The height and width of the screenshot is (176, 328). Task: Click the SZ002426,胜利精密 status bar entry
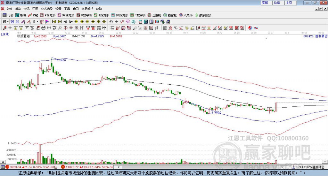tap(310, 167)
